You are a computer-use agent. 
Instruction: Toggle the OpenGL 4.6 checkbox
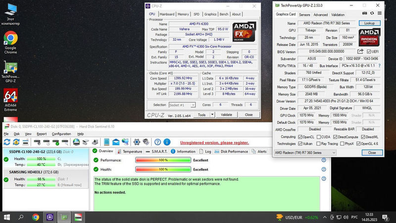tap(358, 144)
